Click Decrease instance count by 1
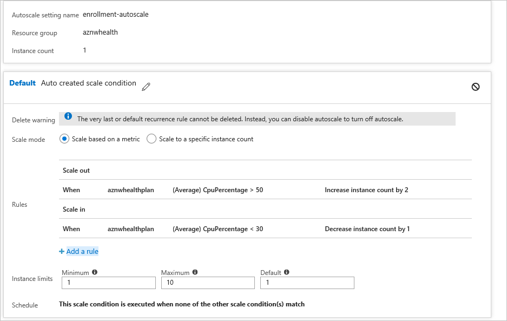 (367, 229)
